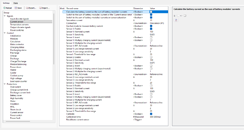
Task: Open Sensor 3: REF_IN2 mode 'Reference line' value
Action: tap(156, 103)
